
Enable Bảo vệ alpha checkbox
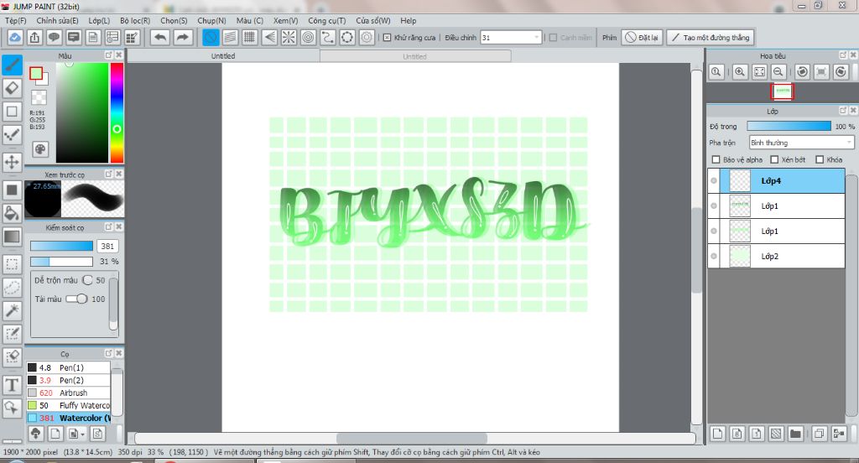pos(716,159)
